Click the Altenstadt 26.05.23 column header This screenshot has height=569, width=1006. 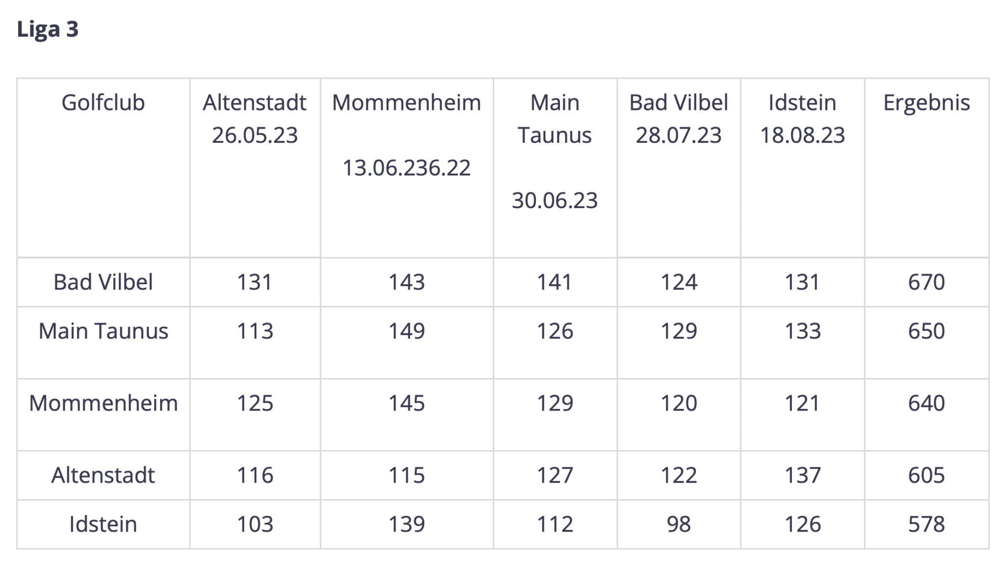[x=254, y=119]
